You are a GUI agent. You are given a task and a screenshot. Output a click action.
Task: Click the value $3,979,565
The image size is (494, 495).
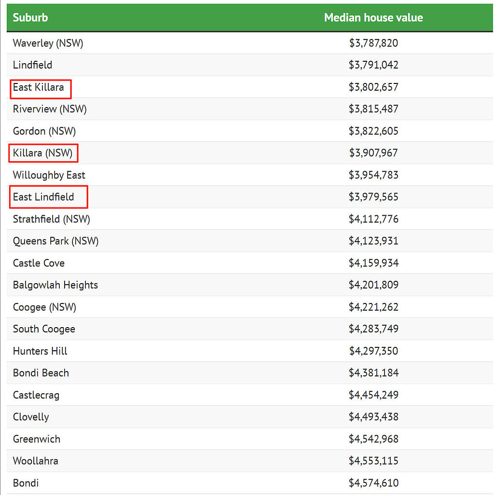pos(373,197)
